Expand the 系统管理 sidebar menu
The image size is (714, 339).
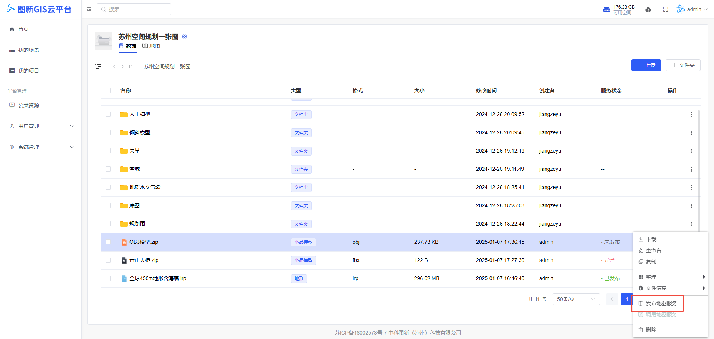tap(41, 147)
